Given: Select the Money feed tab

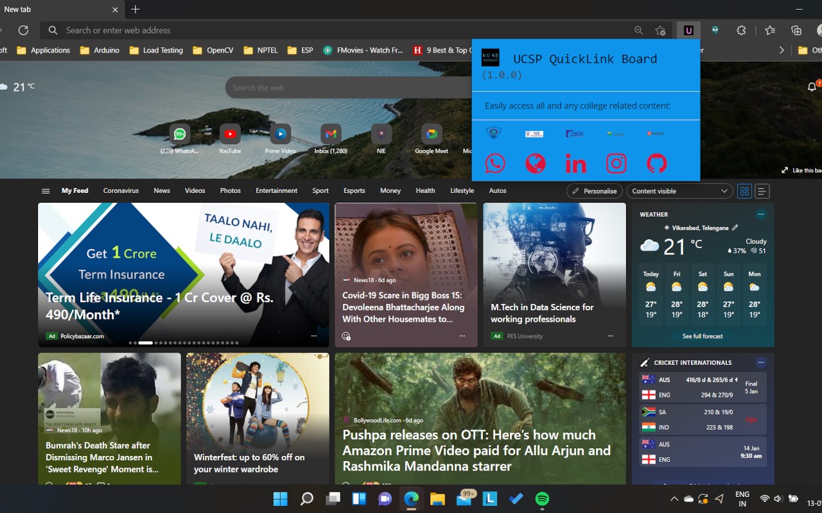Looking at the screenshot, I should 390,190.
